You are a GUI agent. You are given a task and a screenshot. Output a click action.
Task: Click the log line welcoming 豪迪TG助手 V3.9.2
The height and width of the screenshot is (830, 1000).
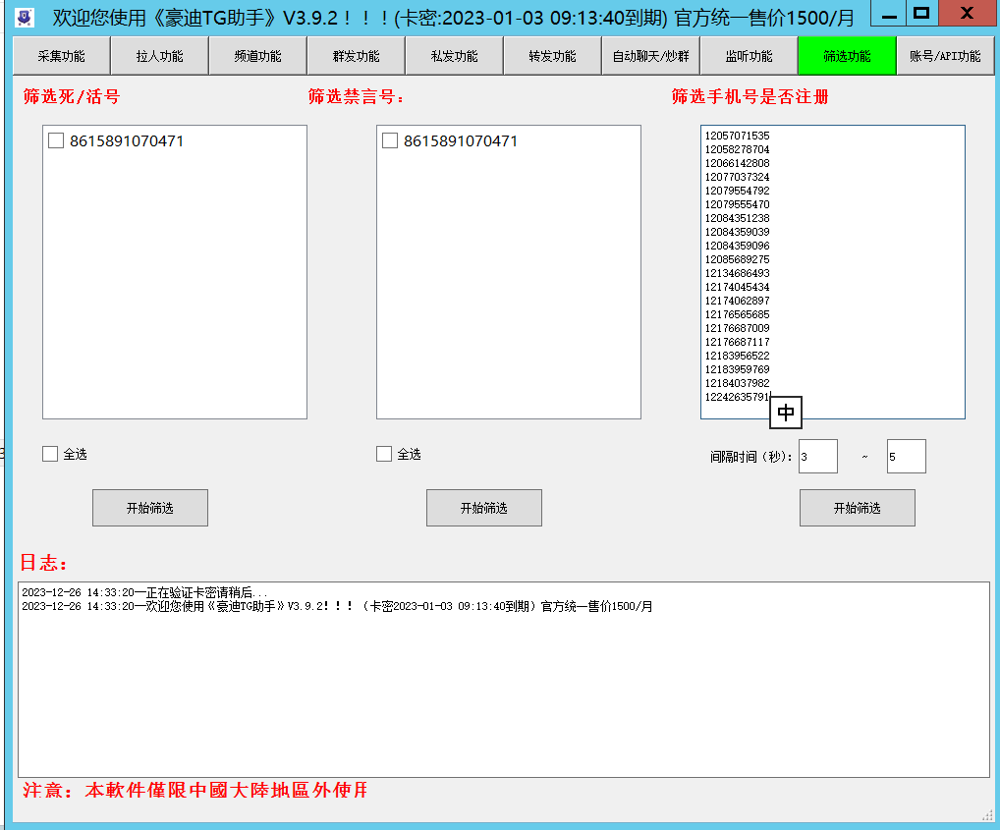click(337, 606)
